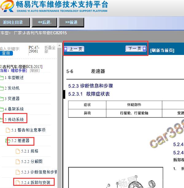Open the 5.2.3 诊断信息和步骤 page
The image size is (184, 188).
pos(39,172)
